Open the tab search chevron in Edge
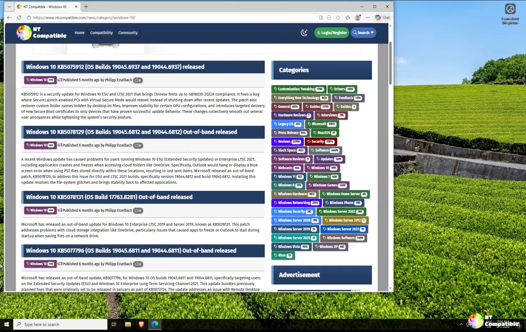526x332 pixels. tap(9, 7)
